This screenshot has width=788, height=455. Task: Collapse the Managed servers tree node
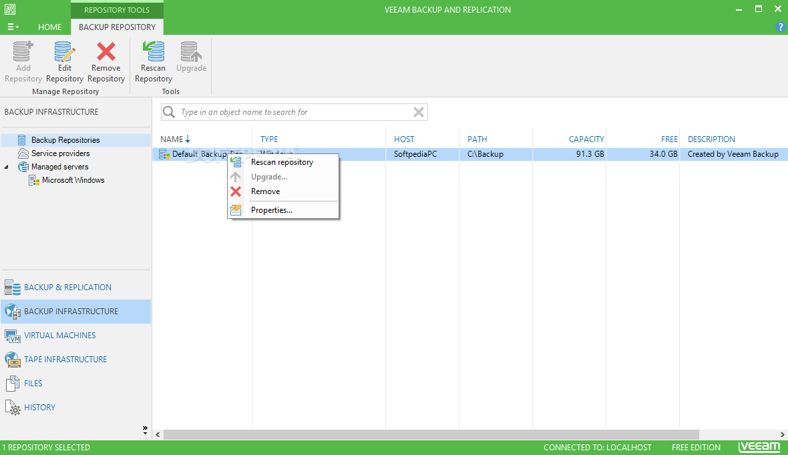click(x=7, y=167)
